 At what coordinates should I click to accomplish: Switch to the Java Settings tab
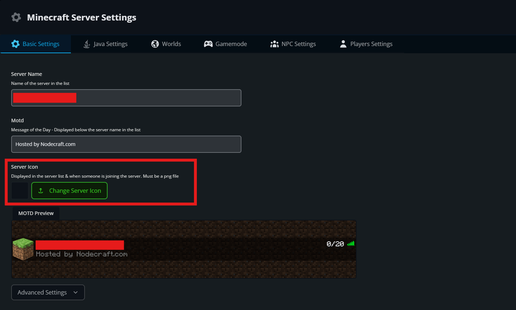tap(105, 44)
